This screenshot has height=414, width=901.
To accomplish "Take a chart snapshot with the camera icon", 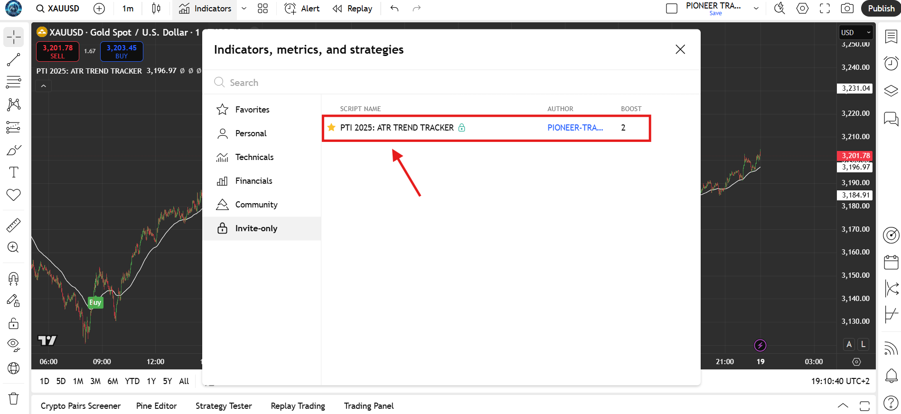I will (x=847, y=9).
